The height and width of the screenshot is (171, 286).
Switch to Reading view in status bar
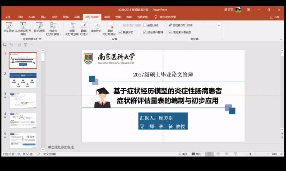pos(227,154)
